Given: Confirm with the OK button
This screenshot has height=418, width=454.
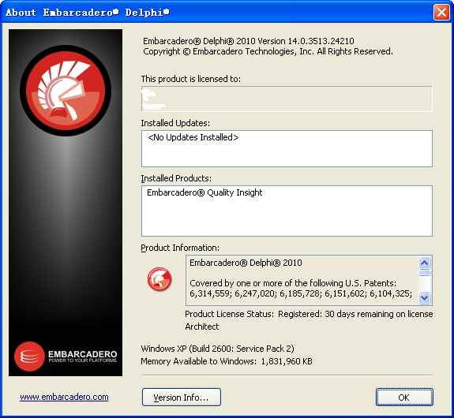Looking at the screenshot, I should [x=404, y=397].
